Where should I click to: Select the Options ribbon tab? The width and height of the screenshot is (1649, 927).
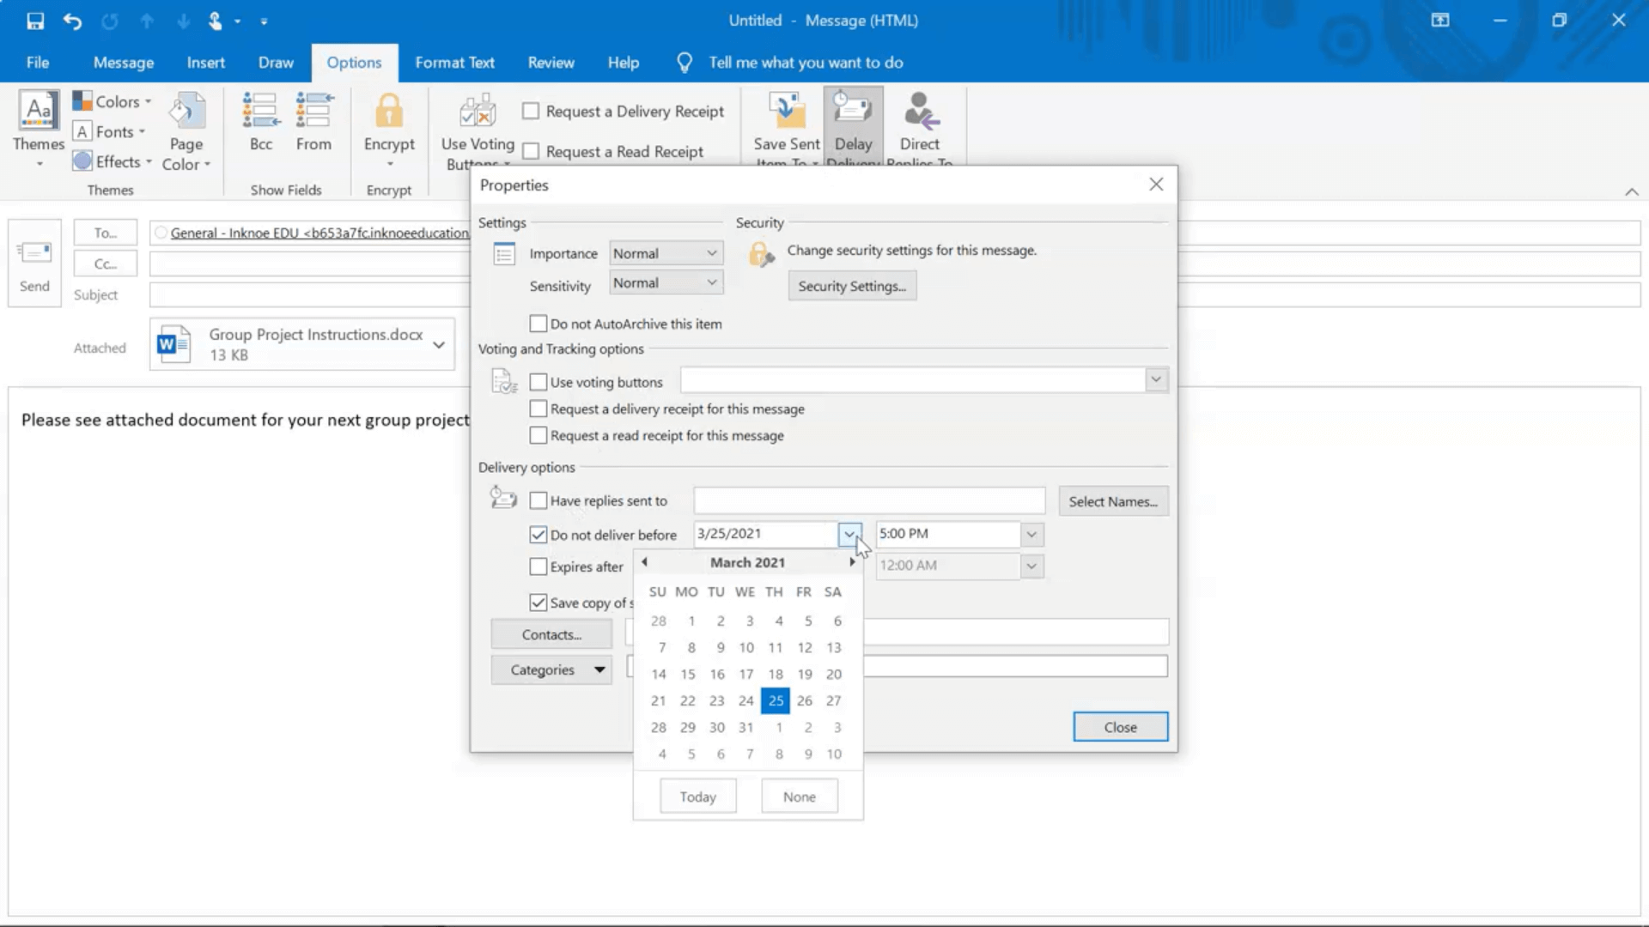click(353, 63)
